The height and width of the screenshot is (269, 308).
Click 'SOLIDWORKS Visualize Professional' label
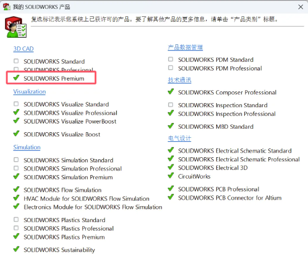(x=70, y=113)
